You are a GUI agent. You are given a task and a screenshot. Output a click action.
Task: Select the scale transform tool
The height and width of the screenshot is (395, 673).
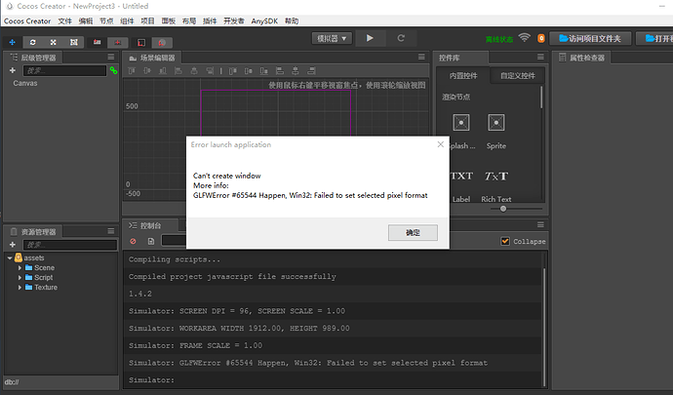point(54,42)
